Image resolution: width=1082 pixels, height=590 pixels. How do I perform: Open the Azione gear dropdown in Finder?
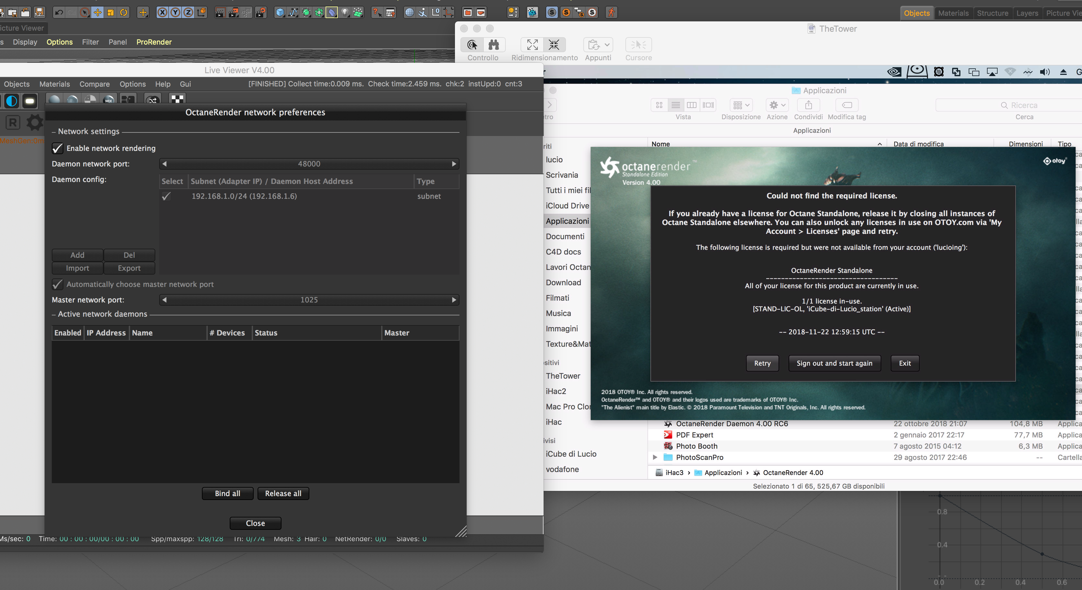pos(777,105)
